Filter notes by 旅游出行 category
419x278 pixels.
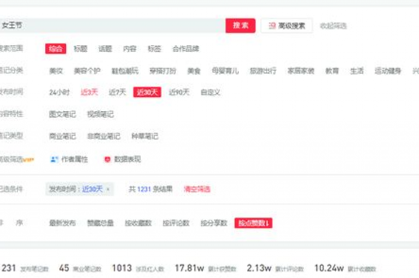point(263,71)
